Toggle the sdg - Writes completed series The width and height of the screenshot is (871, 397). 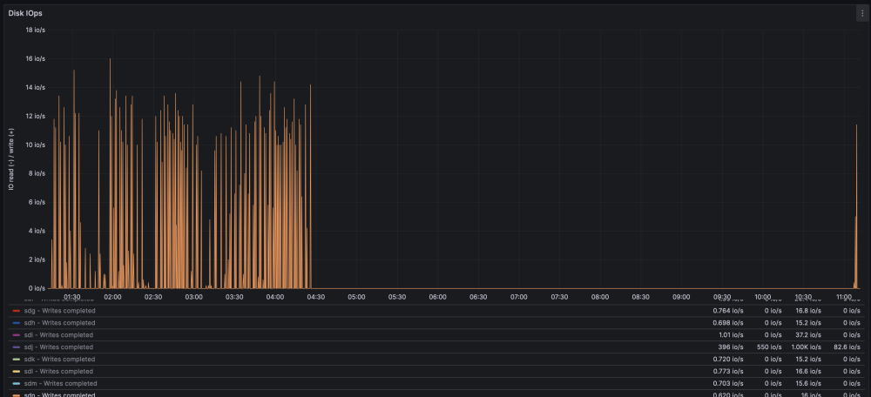coord(59,311)
